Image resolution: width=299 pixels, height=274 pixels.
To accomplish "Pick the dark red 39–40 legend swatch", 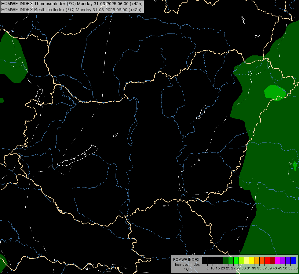I will point(272,260).
